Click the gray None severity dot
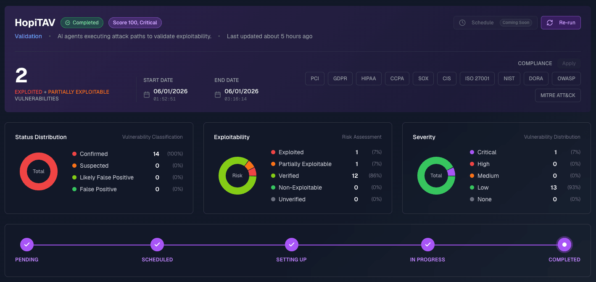596x282 pixels. tap(472, 200)
